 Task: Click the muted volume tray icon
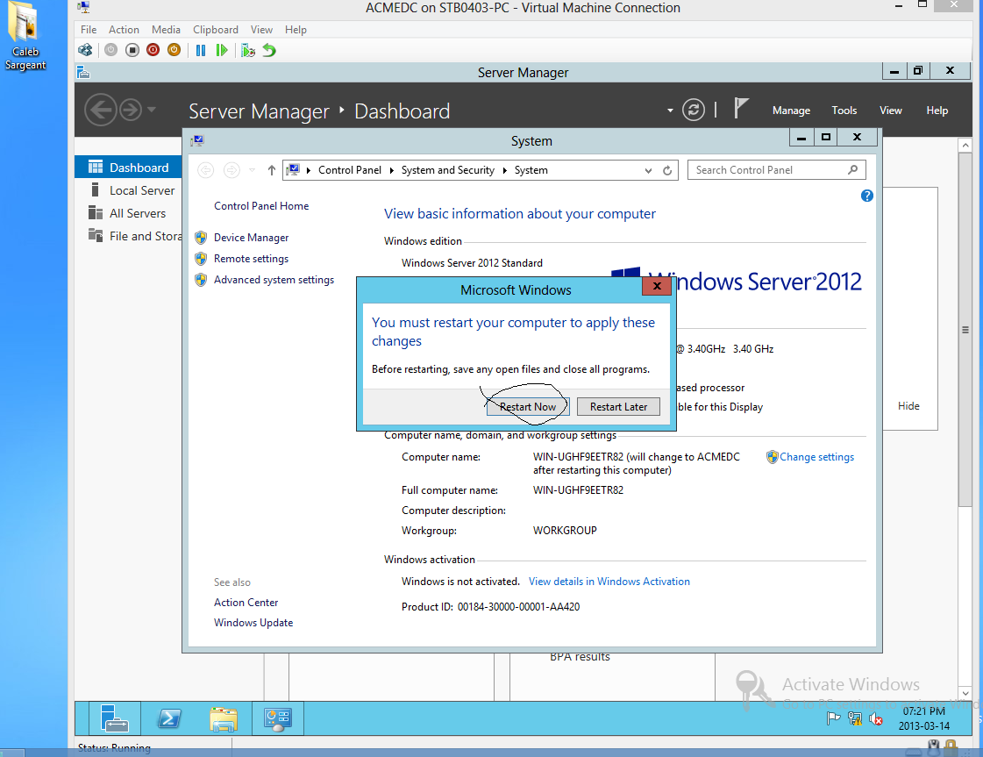click(876, 718)
